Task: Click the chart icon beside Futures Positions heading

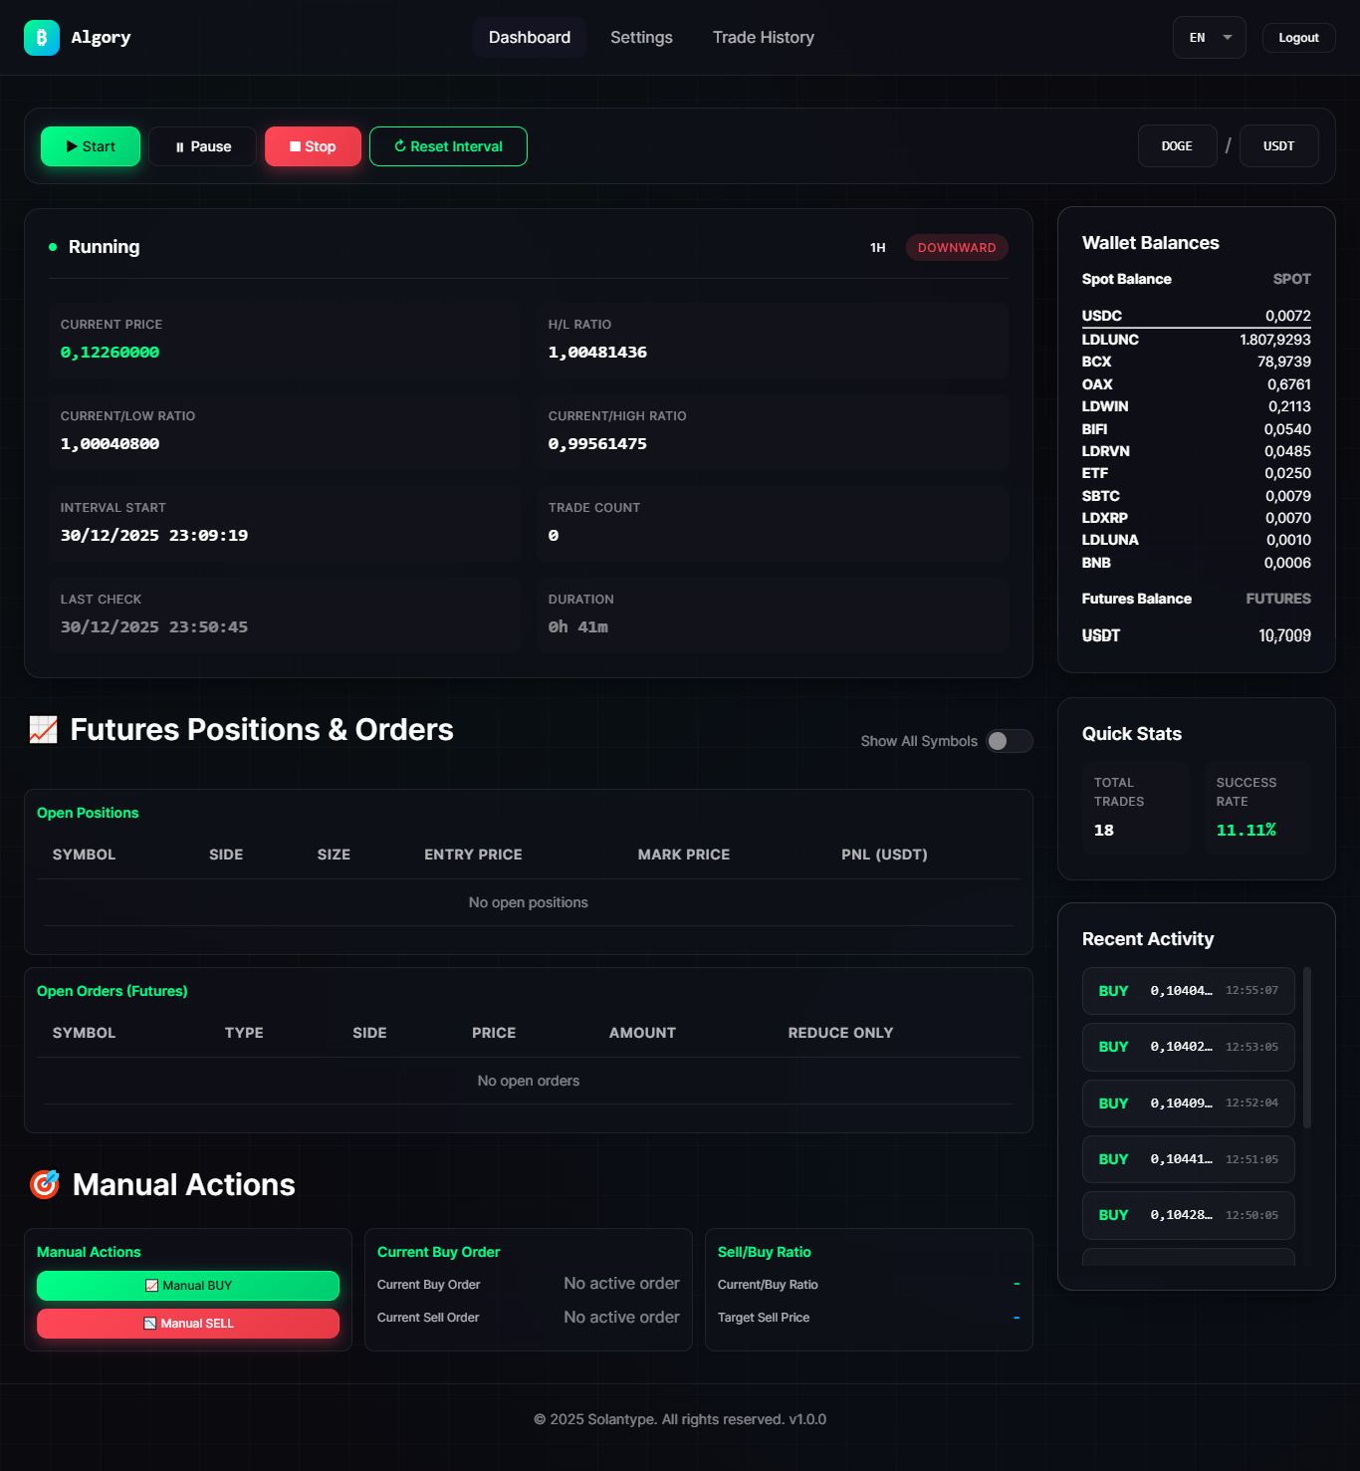Action: pyautogui.click(x=43, y=730)
